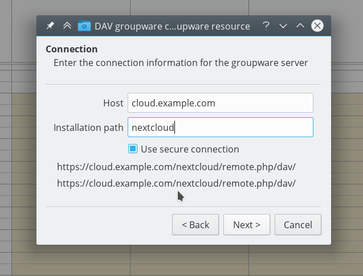363x276 pixels.
Task: Maximize the dialog with the up chevron
Action: tap(300, 26)
